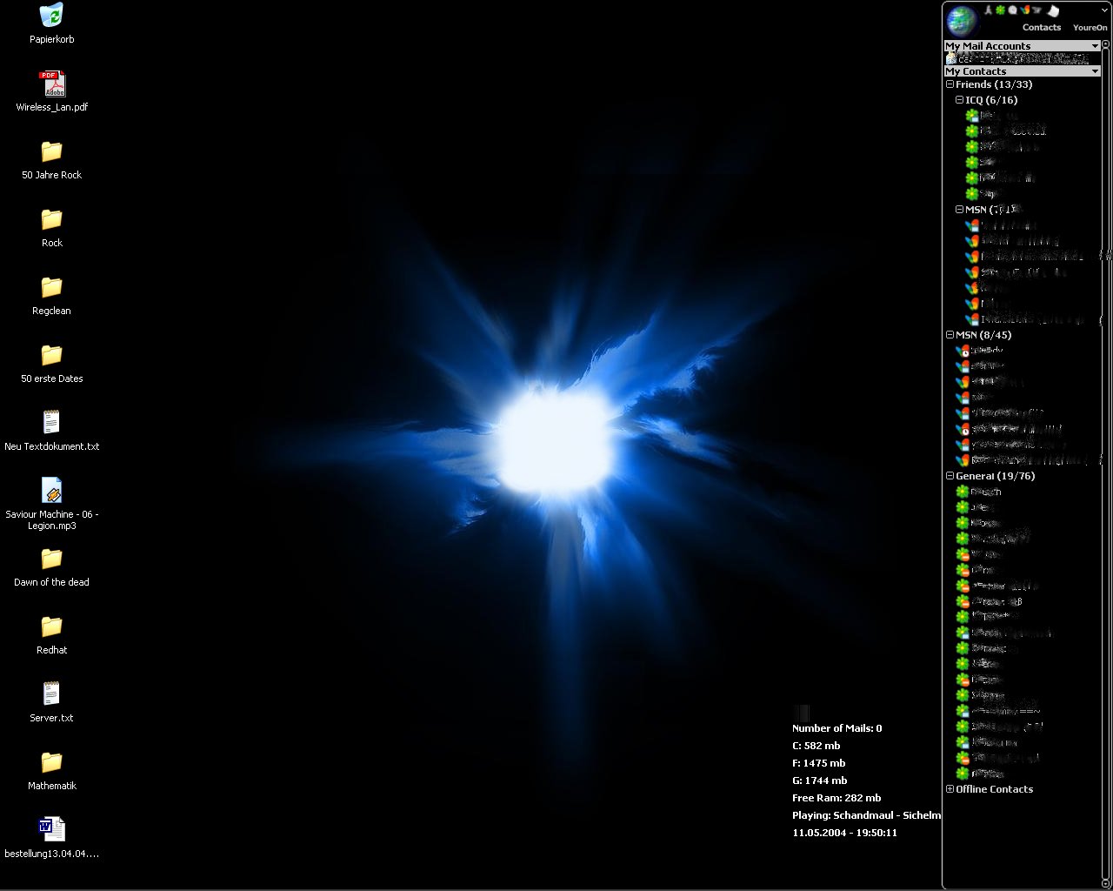Select the Saviour Machine Legion.mp3 file
Image resolution: width=1113 pixels, height=891 pixels.
tap(51, 491)
